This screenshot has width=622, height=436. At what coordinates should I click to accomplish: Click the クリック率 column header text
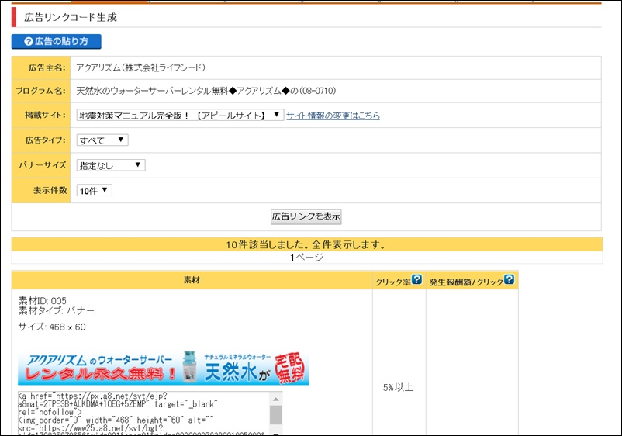393,282
